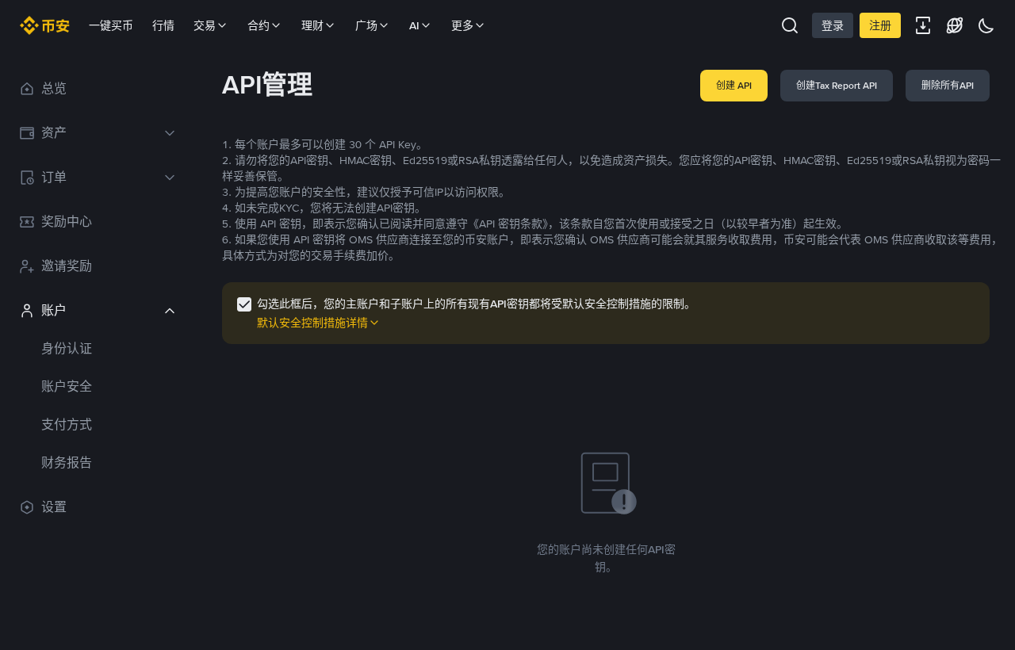Expand 默认安全控制措施详情 link
Viewport: 1015px width, 650px height.
point(318,323)
